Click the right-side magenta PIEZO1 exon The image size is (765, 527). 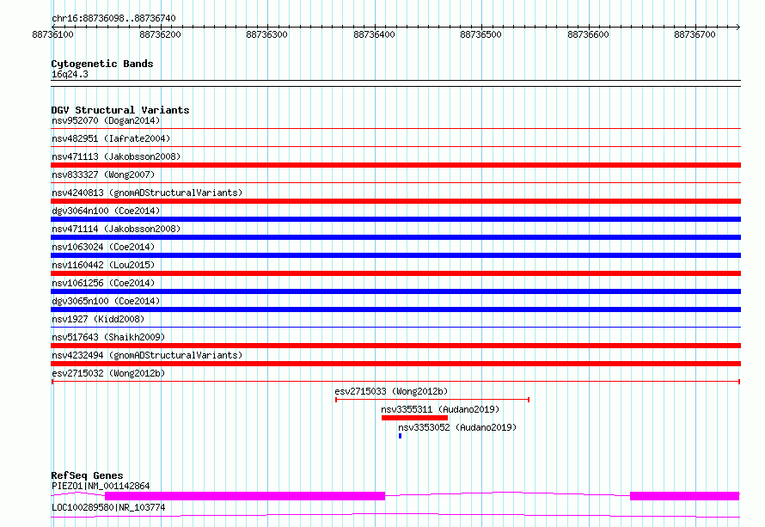pos(684,496)
